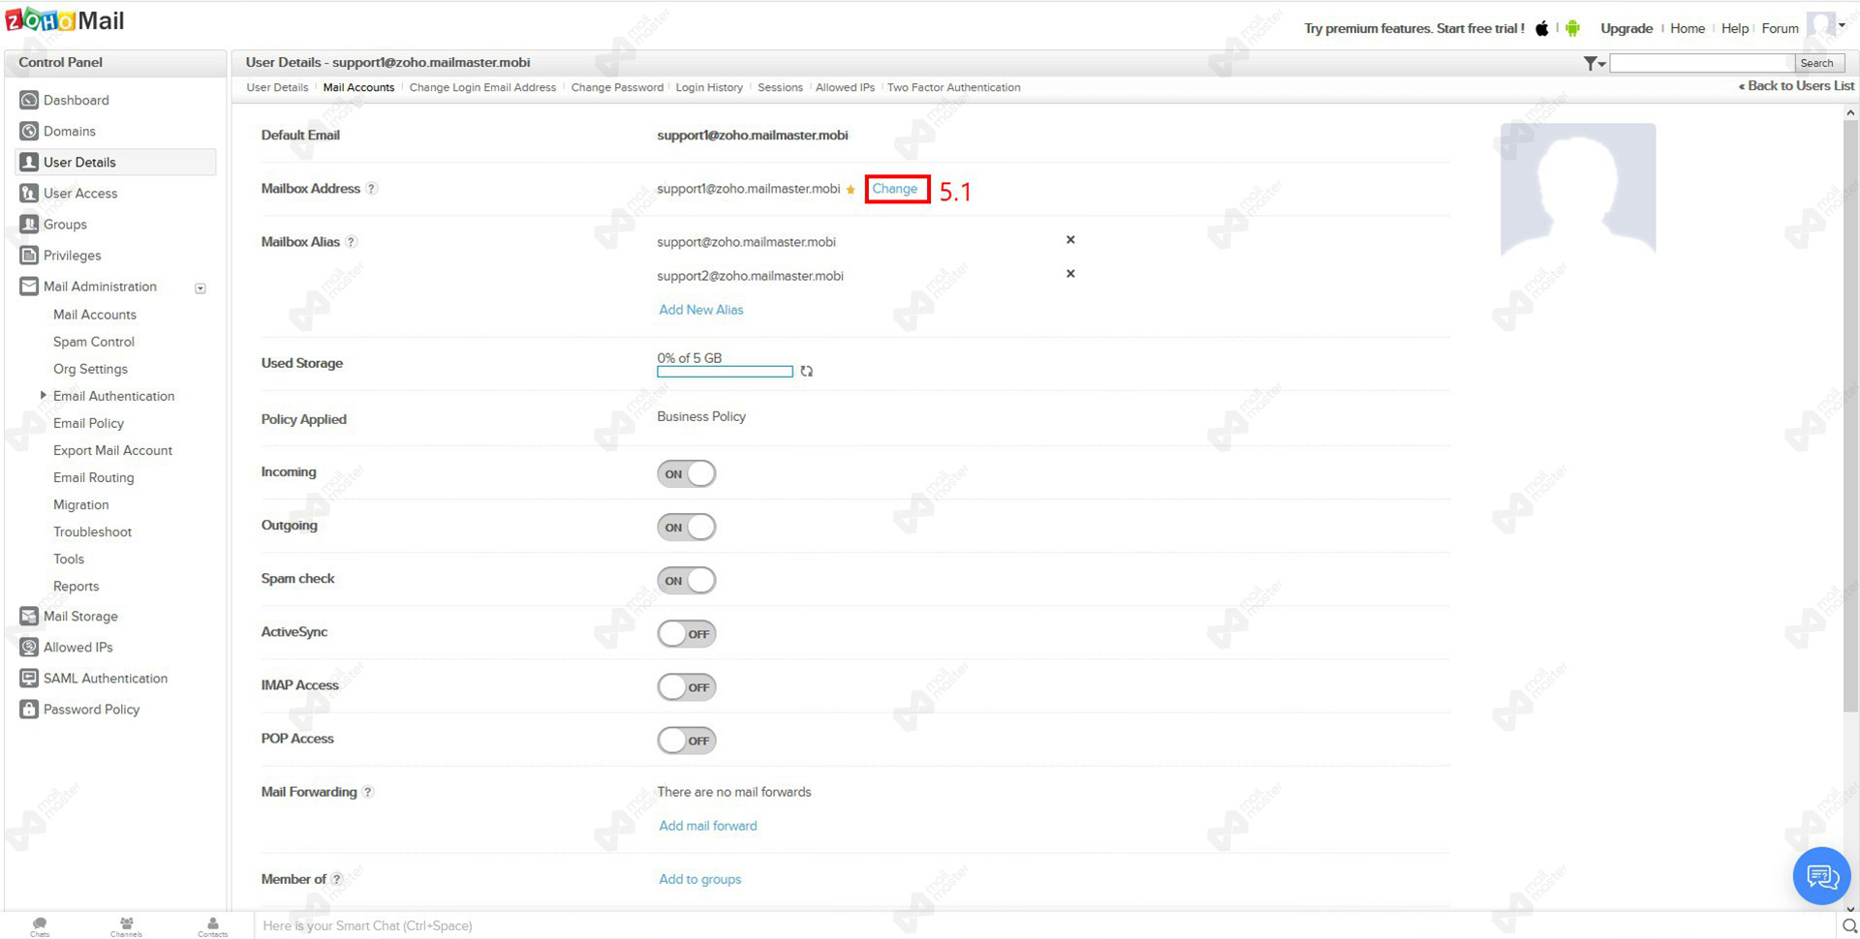Click the Allowed IPs sidebar icon
The height and width of the screenshot is (939, 1860).
pyautogui.click(x=29, y=647)
